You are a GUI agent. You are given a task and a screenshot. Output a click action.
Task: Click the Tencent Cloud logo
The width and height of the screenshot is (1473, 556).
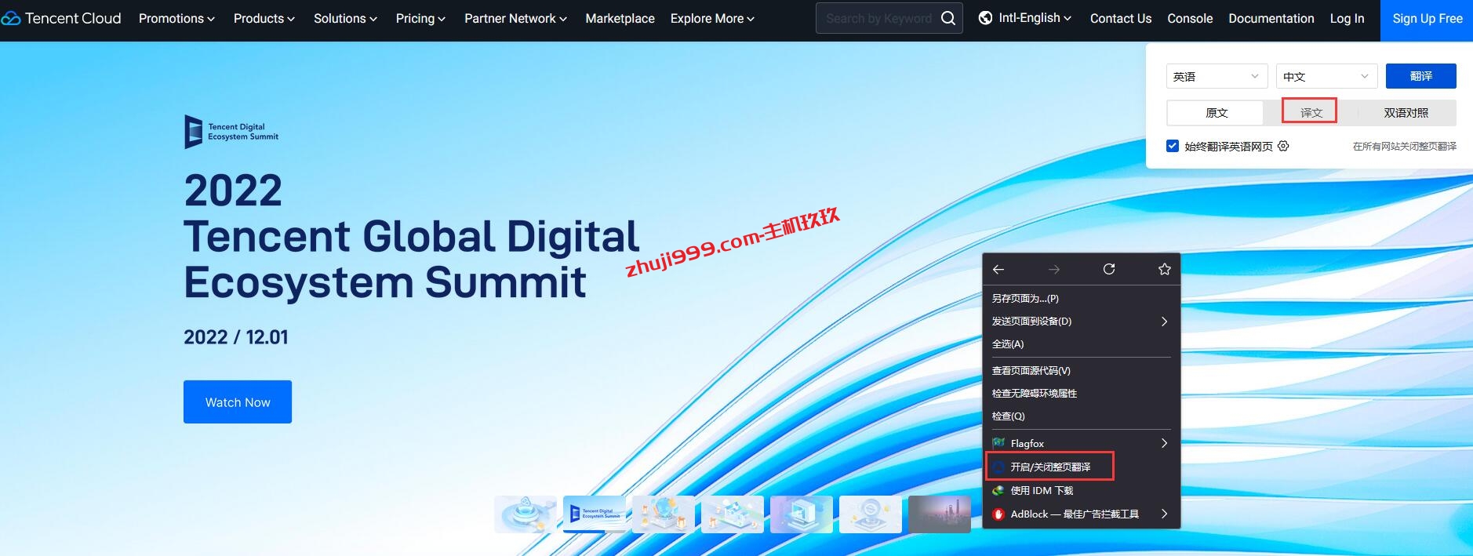(61, 18)
